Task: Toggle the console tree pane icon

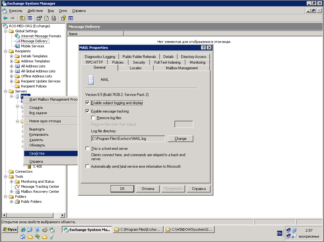Action: click(x=30, y=18)
